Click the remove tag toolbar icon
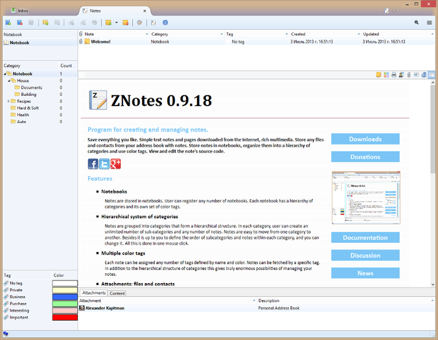 (83, 23)
